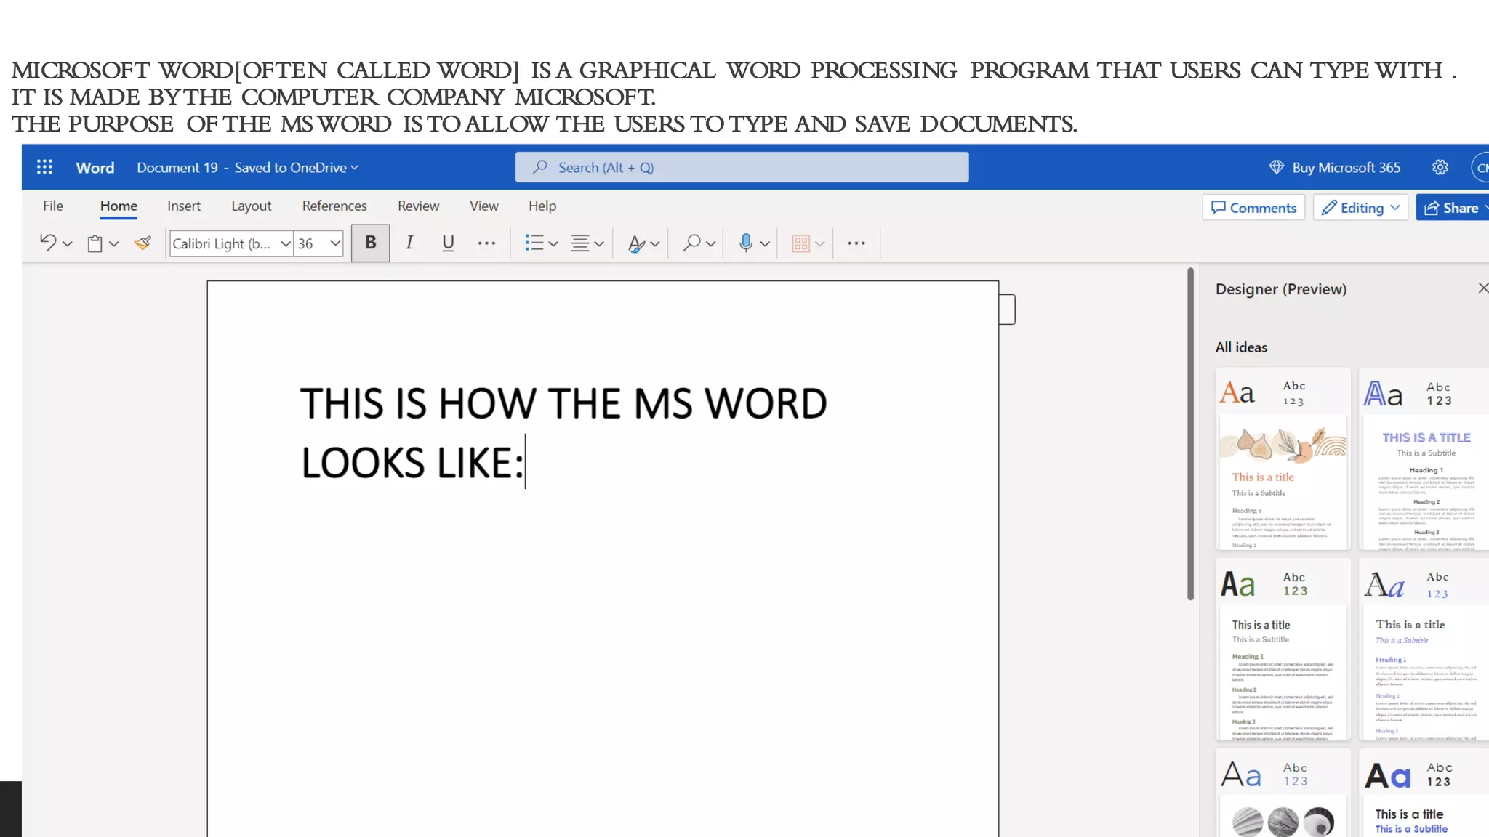Click the 'All ideas' heading

point(1241,347)
